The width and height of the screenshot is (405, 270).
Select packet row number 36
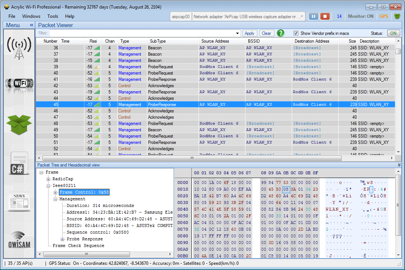215,48
